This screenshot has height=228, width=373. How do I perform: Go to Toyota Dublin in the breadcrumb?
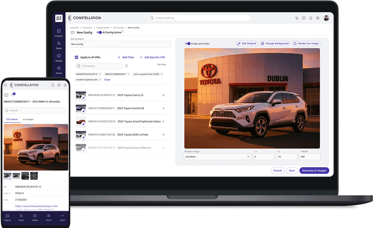coord(103,28)
